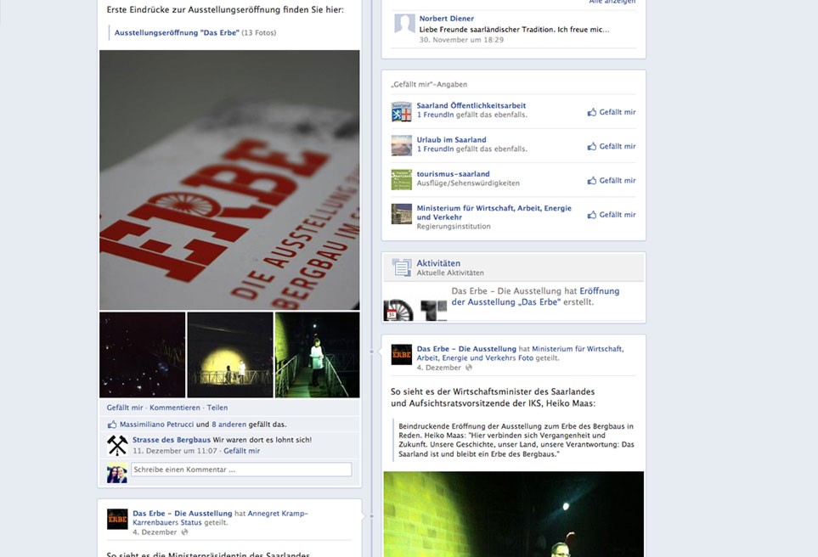Open the person on green walkway thumbnail
Viewport: 818px width, 557px height.
[x=317, y=355]
